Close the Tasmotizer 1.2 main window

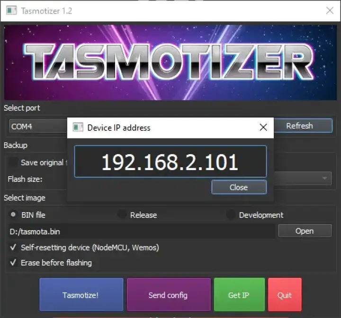coord(330,10)
